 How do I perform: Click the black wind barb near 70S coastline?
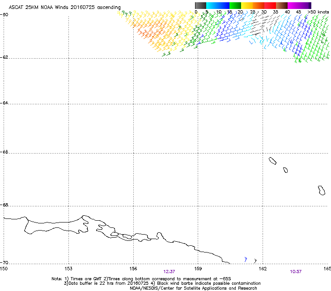tap(255, 261)
